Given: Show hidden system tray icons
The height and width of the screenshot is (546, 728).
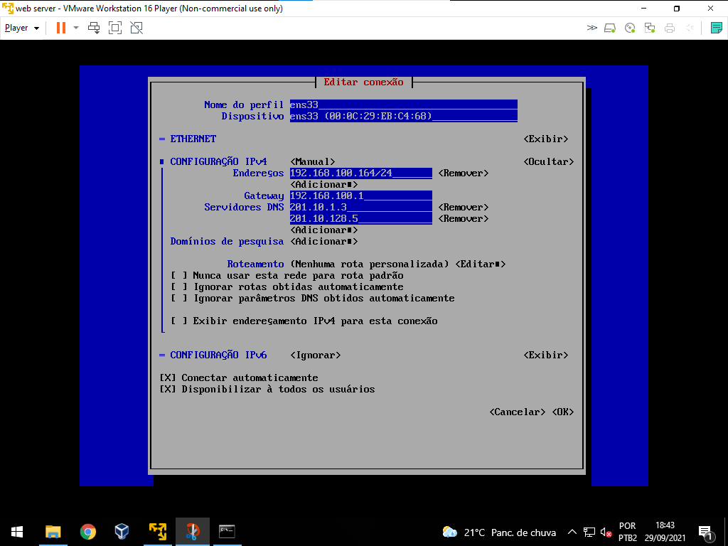Looking at the screenshot, I should click(572, 532).
